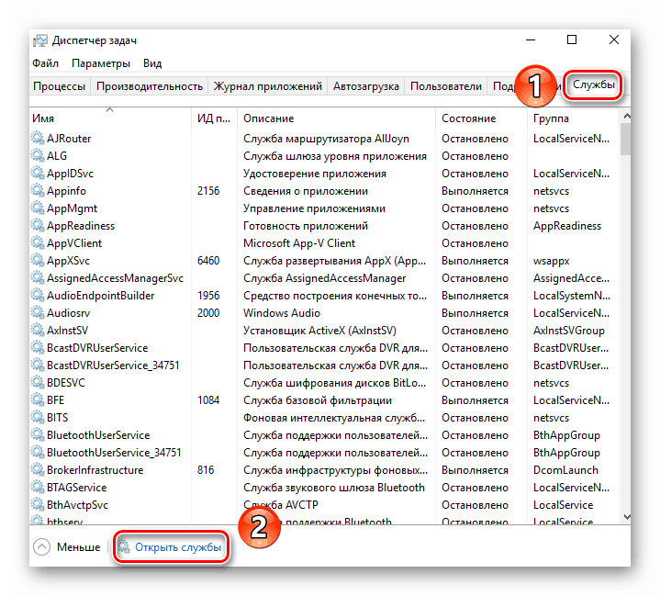Screen dimensions: 660x596
Task: Sort services by the Имя column header
Action: click(110, 118)
